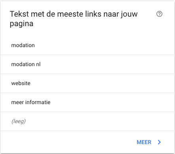
Task: Select the 'modation nl' row
Action: pos(87,64)
